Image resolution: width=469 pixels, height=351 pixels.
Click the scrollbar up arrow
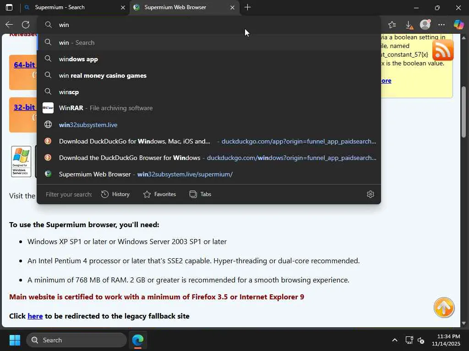(464, 38)
